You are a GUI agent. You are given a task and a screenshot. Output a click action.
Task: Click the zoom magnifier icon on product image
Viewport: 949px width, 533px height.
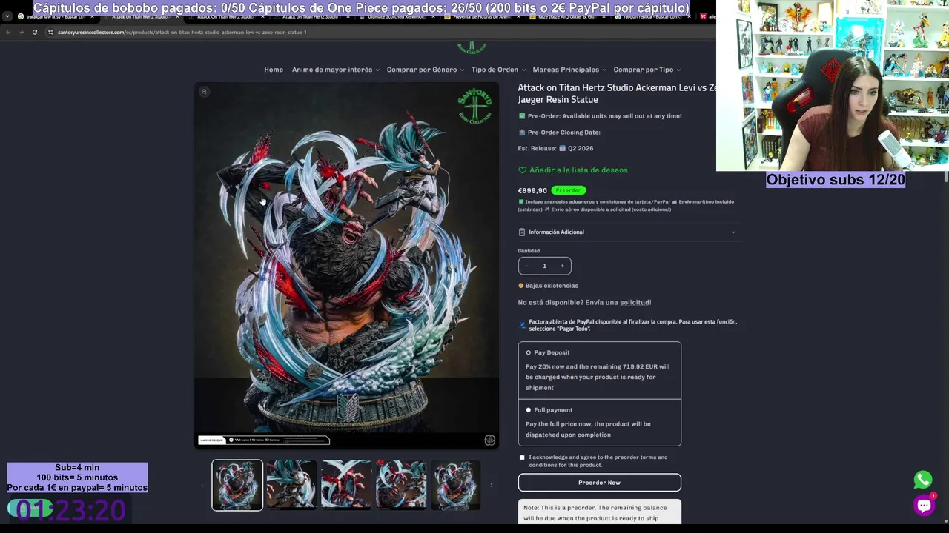[204, 92]
